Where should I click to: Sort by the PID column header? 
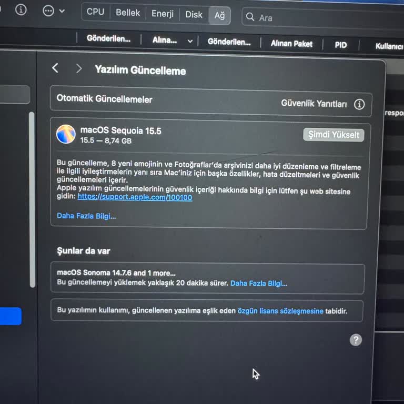pyautogui.click(x=341, y=45)
